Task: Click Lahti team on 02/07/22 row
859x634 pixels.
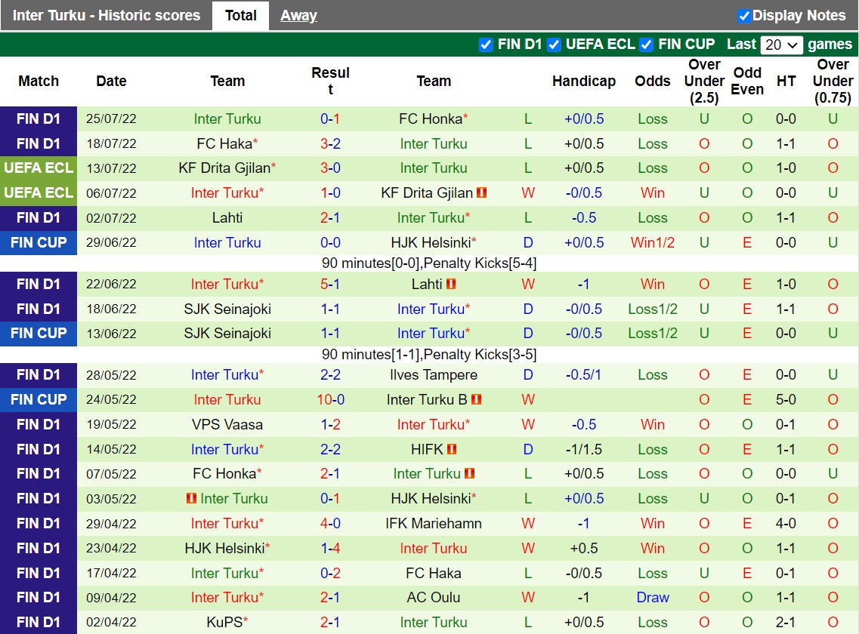Action: pyautogui.click(x=227, y=218)
